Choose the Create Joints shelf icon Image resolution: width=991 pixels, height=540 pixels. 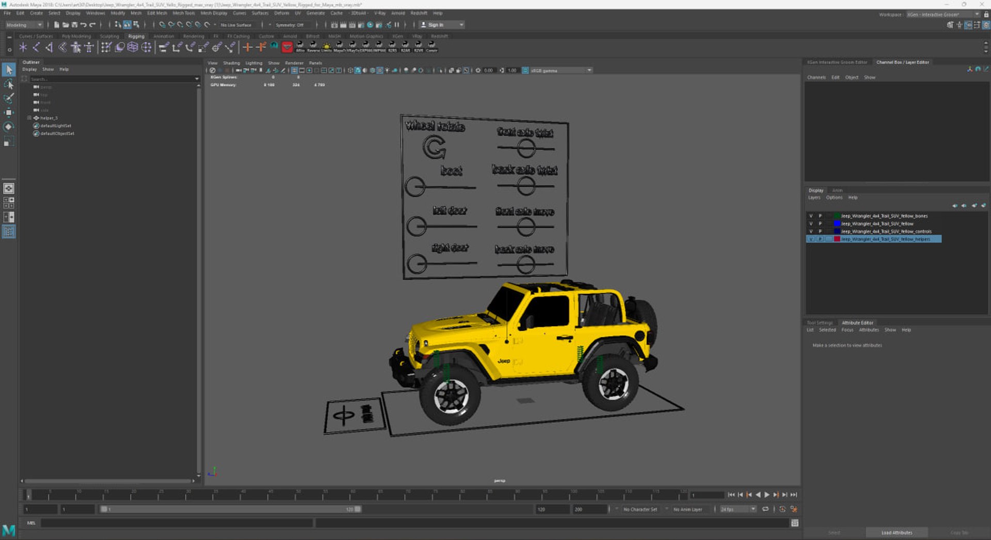pos(36,47)
